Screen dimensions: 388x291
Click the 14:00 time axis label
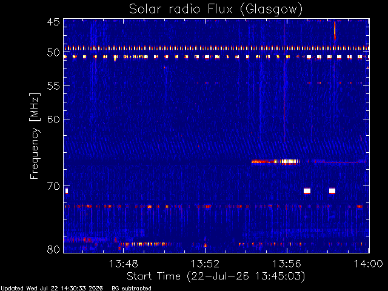click(369, 264)
